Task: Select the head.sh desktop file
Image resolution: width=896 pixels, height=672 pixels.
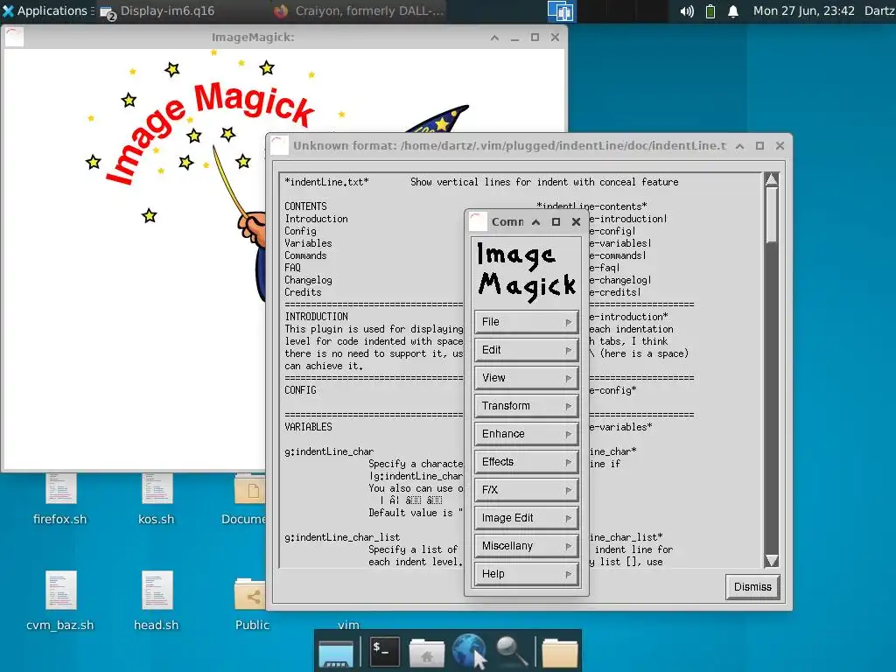Action: 156,600
